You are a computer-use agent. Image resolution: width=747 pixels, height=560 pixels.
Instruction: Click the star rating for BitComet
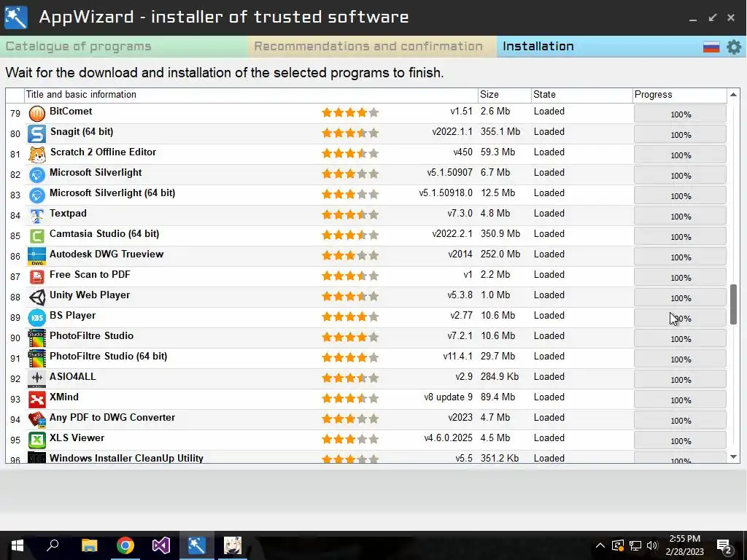tap(350, 112)
